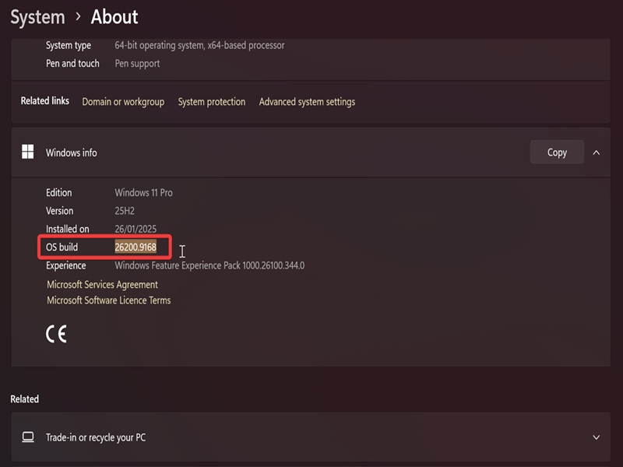Click the OS build label
This screenshot has width=623, height=467.
coord(62,247)
